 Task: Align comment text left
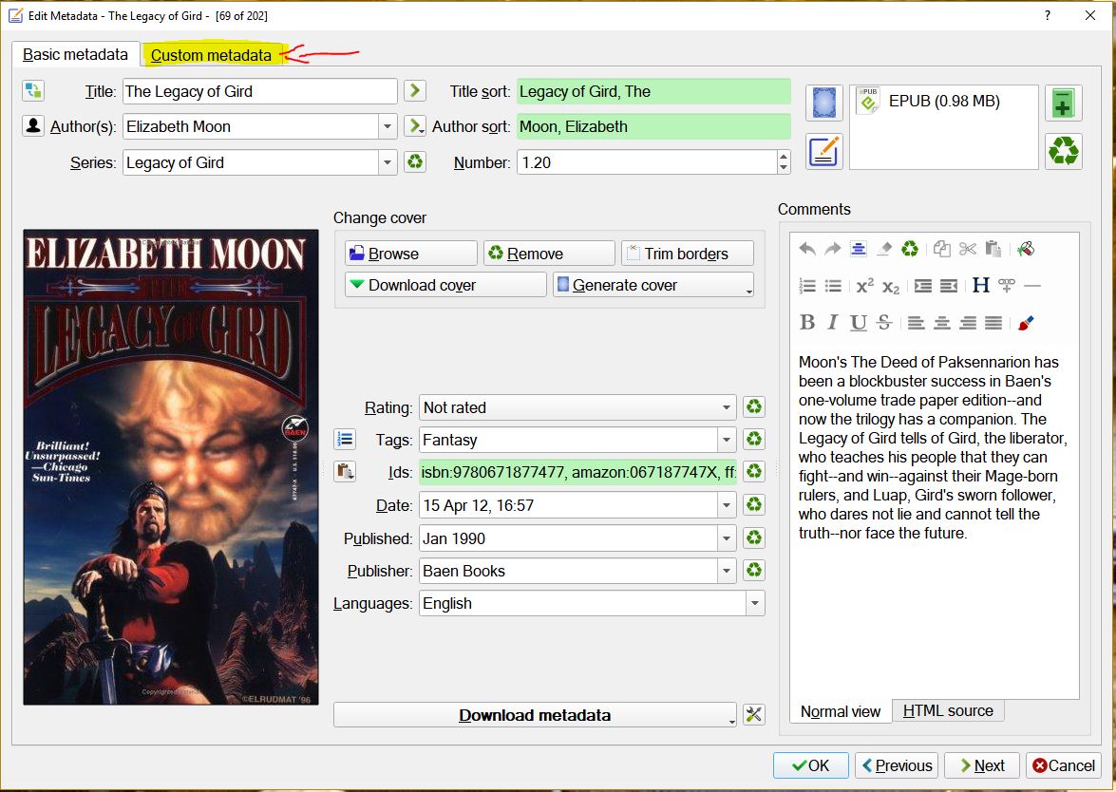click(916, 322)
